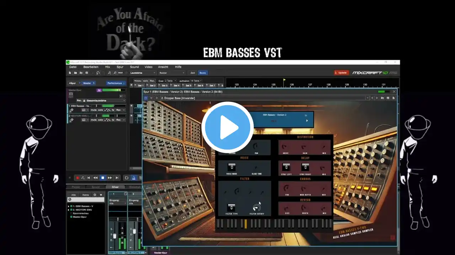Screen dimensions: 455x255
Task: Open the Bearbeiten menu
Action: click(x=91, y=67)
